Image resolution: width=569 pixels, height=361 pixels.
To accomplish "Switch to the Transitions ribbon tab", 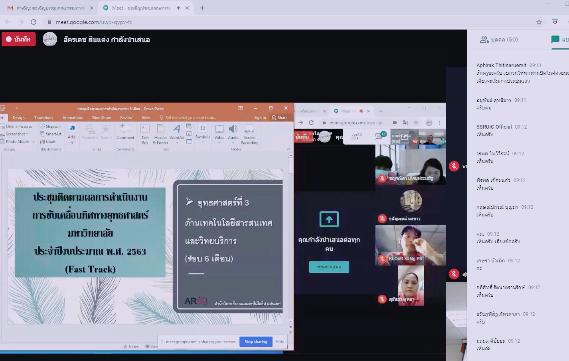I will (43, 118).
